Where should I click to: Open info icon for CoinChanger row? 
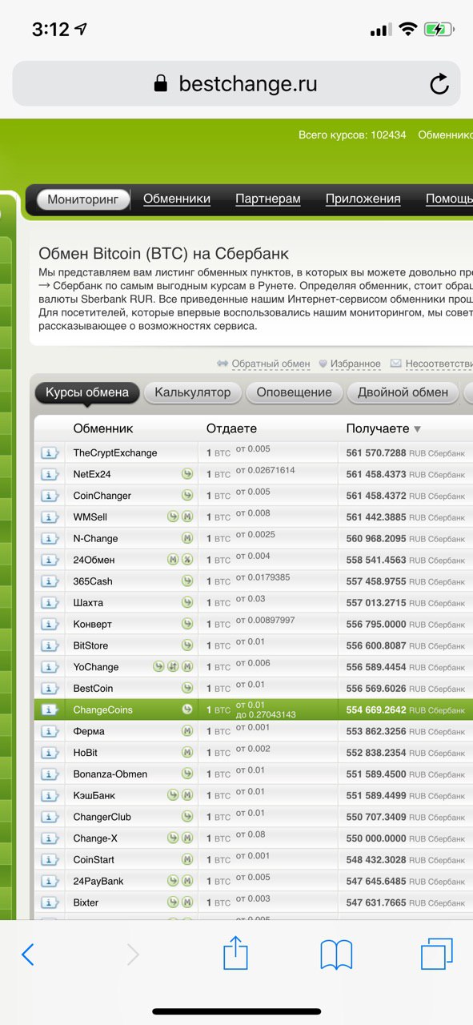pos(50,496)
